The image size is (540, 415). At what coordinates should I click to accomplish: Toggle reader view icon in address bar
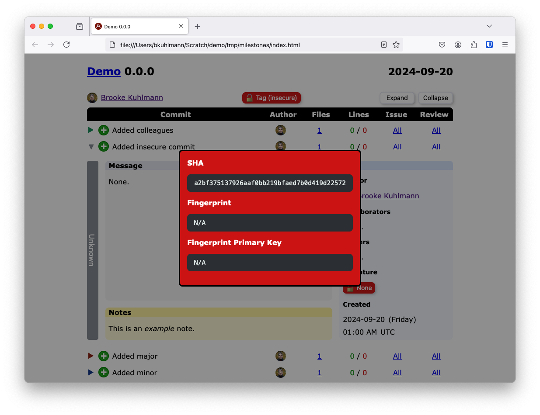tap(384, 45)
